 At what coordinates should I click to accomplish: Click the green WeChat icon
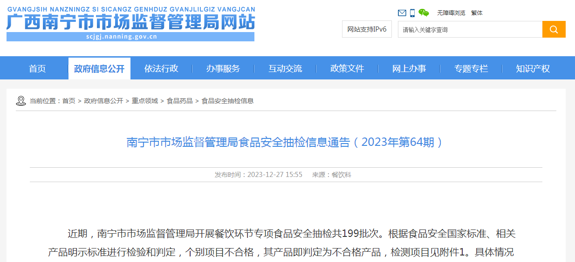click(x=424, y=13)
